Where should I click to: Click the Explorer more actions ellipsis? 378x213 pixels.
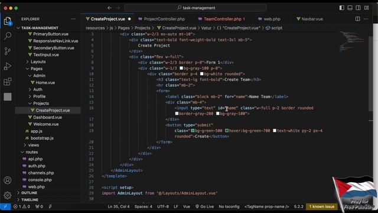pyautogui.click(x=73, y=19)
